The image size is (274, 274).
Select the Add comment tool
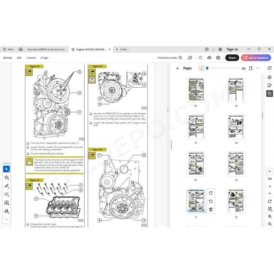click(7, 178)
